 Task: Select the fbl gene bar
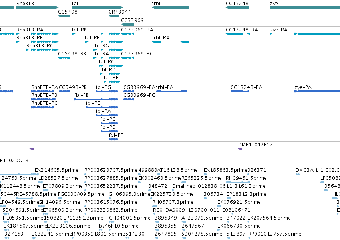click(97, 8)
